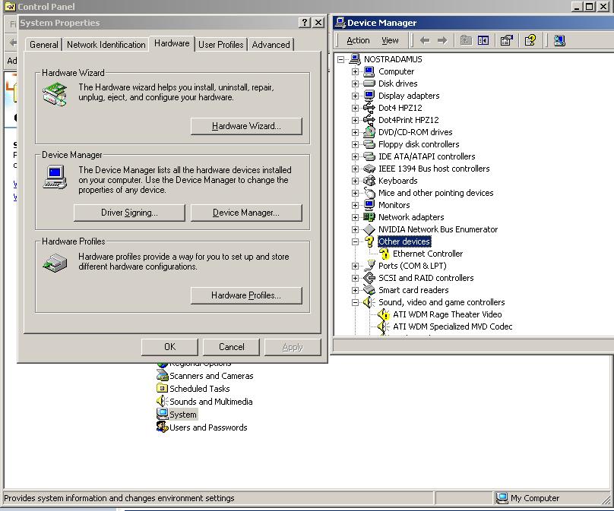Expand the Ports (COM & LPT) node
Viewport: 614px width, 511px height.
pos(355,266)
